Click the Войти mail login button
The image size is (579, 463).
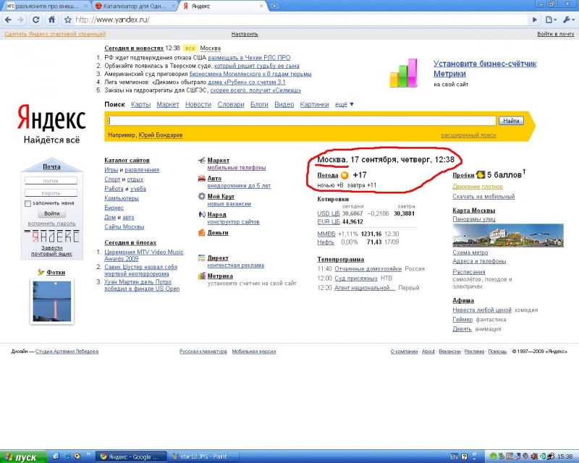[51, 213]
